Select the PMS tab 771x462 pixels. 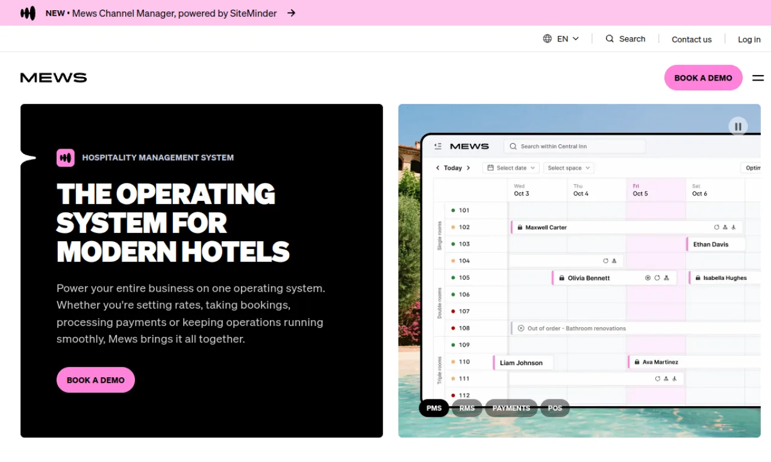point(434,408)
